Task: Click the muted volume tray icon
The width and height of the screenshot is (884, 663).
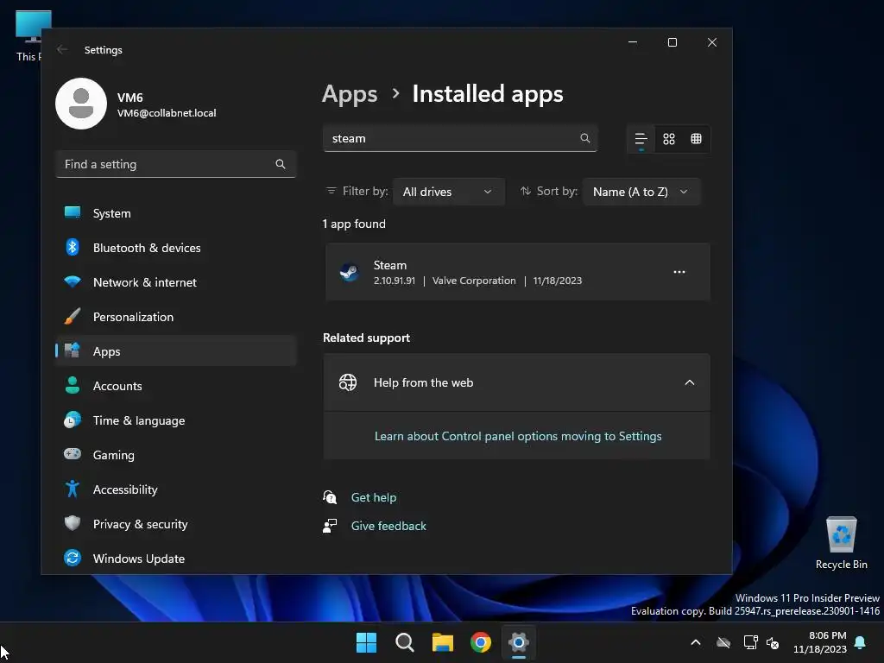Action: tap(773, 642)
